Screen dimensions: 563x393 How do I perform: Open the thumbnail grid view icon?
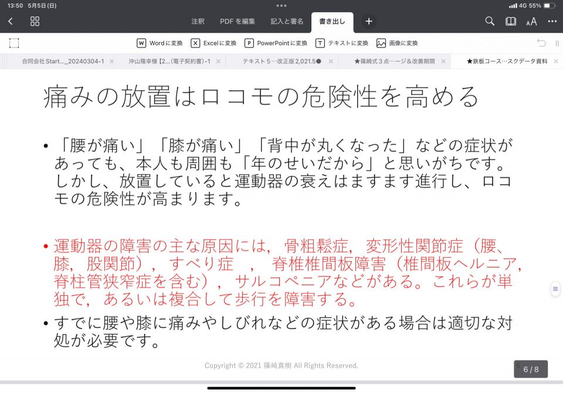coord(35,22)
